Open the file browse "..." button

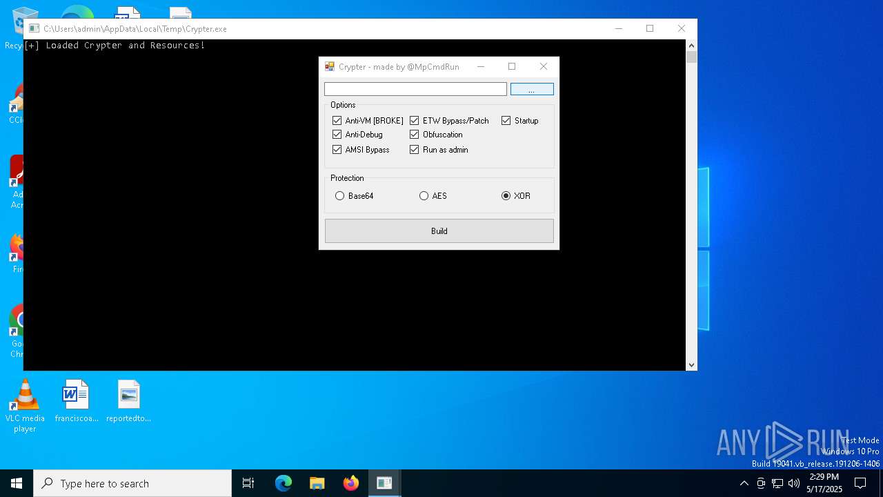click(x=532, y=89)
